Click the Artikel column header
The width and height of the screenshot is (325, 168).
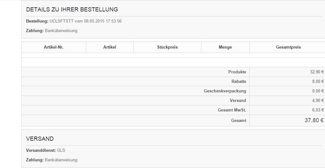(110, 47)
